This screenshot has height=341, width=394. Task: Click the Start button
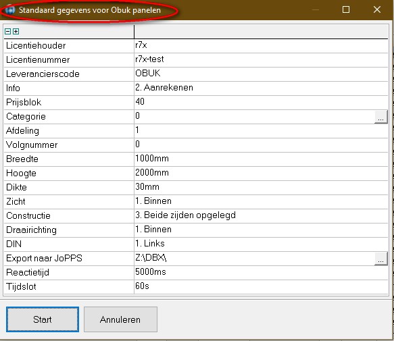[x=43, y=319]
